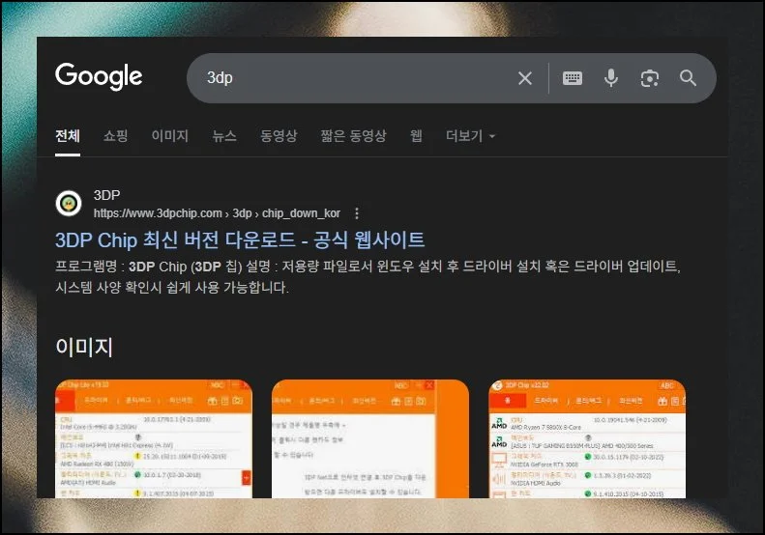Click the 3dpchip.com URL breadcrumb
The image size is (765, 535).
click(x=217, y=213)
